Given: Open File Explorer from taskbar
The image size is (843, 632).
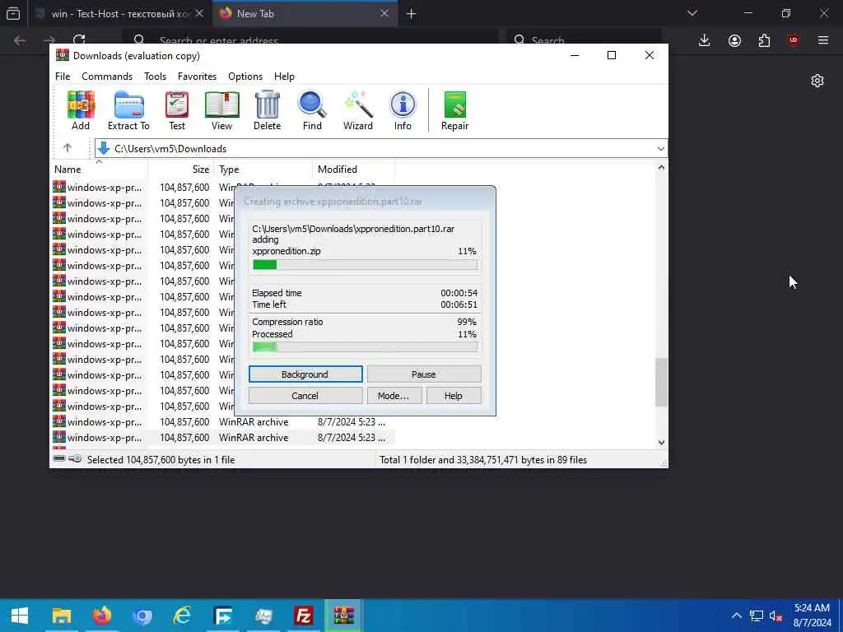Looking at the screenshot, I should click(x=61, y=616).
